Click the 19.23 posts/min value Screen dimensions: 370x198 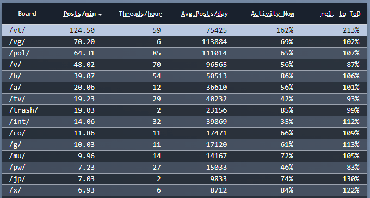[84, 98]
